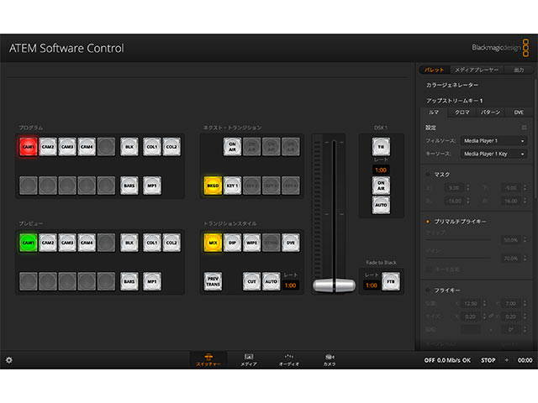The image size is (538, 403).
Task: Select the ルマ key tab
Action: click(x=434, y=113)
